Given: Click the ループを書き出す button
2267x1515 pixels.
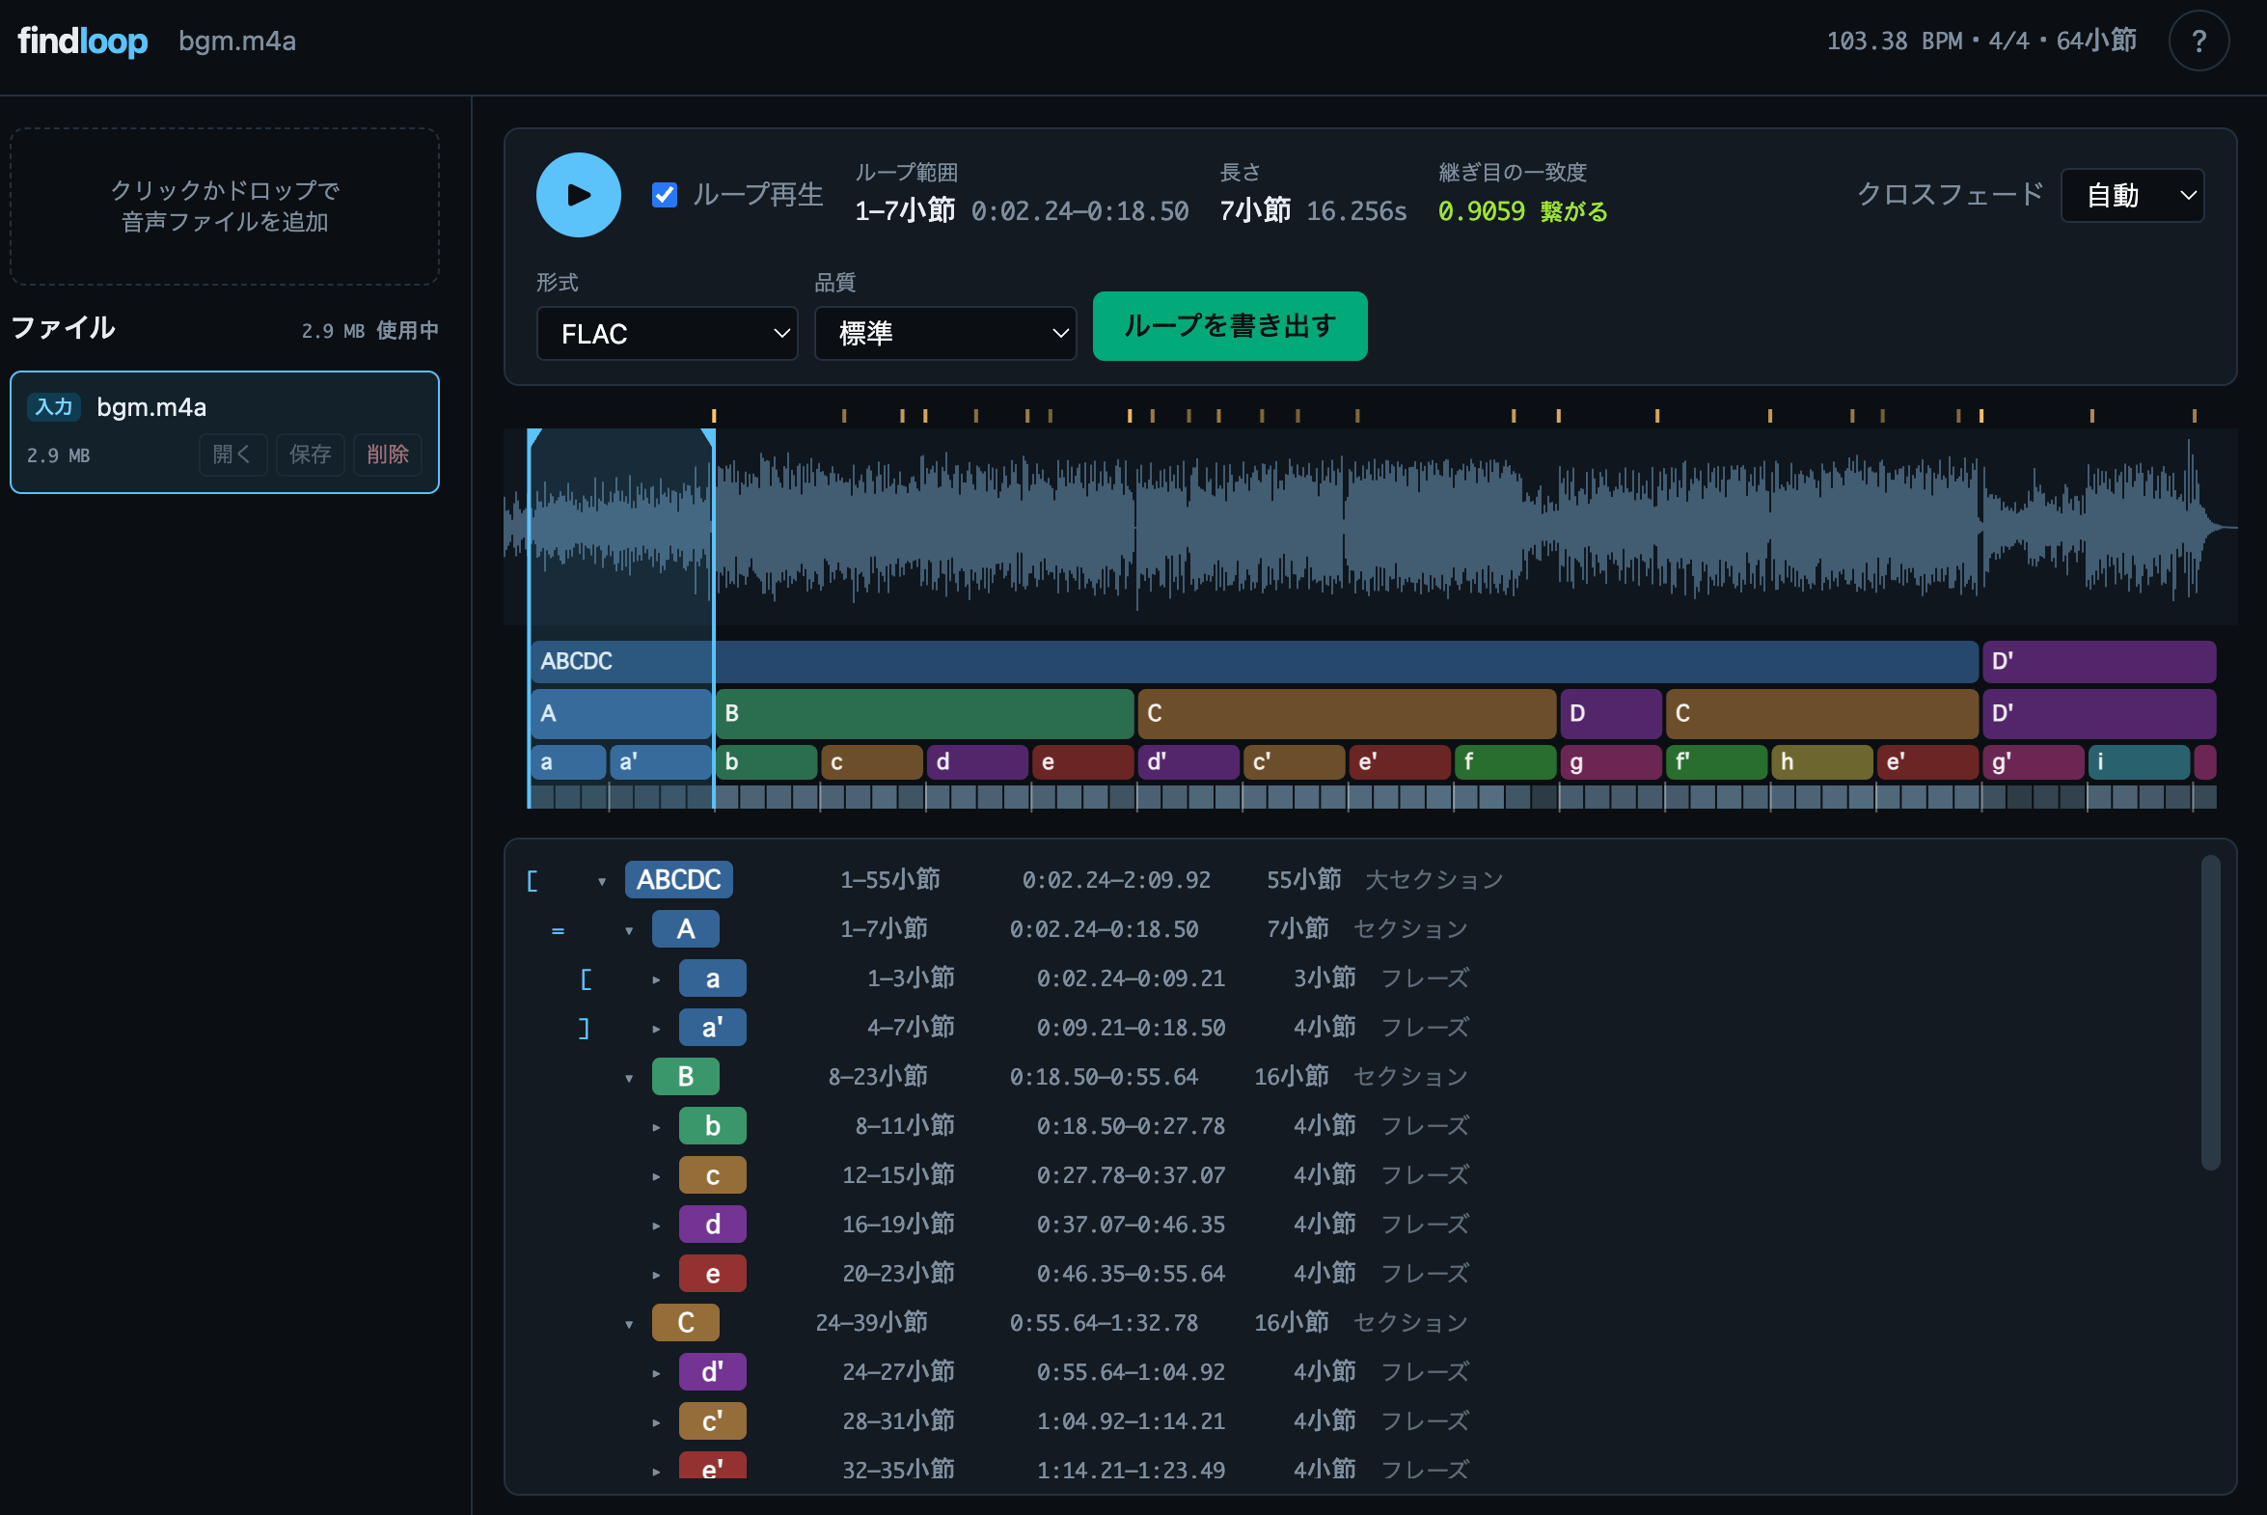Looking at the screenshot, I should [1229, 325].
